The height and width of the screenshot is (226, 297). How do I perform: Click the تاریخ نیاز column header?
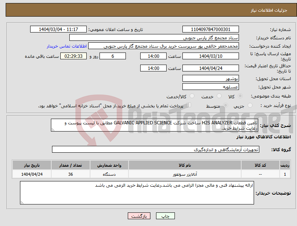[x=32, y=165]
